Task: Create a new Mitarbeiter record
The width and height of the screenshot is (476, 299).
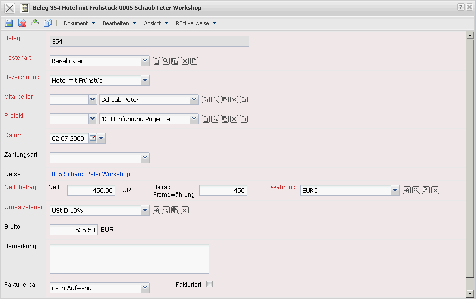Action: pos(244,100)
